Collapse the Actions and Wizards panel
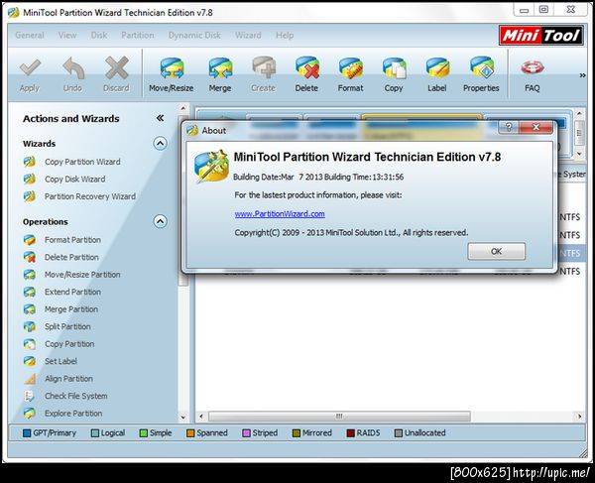The height and width of the screenshot is (483, 595). click(x=160, y=118)
